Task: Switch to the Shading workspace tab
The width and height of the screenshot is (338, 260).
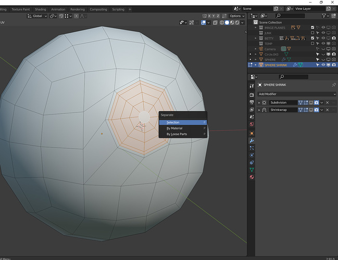Action: 41,9
